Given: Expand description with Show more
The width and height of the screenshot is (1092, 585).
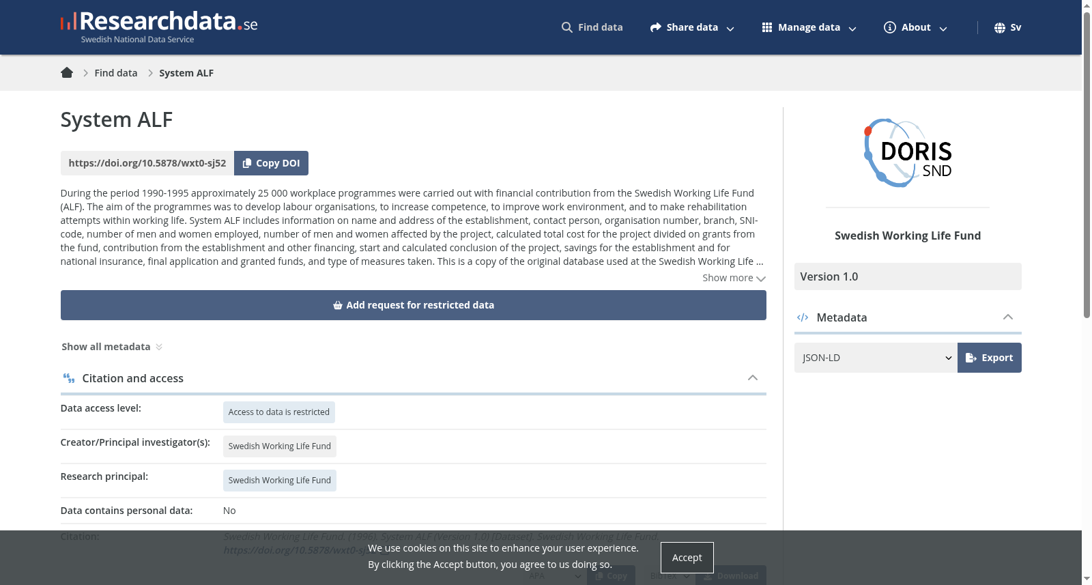Looking at the screenshot, I should tap(734, 278).
